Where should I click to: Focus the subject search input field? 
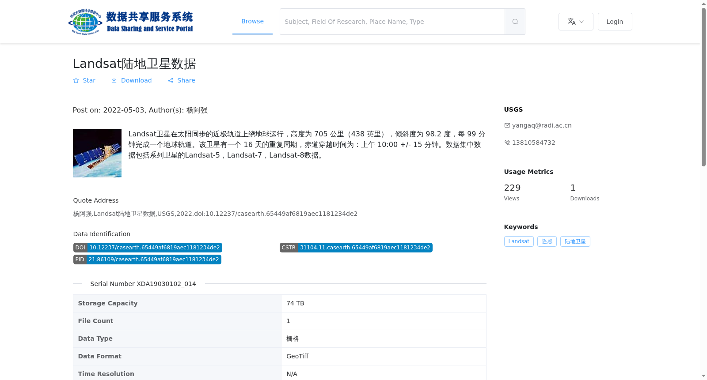pyautogui.click(x=392, y=22)
